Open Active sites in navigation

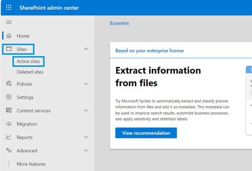pyautogui.click(x=28, y=61)
